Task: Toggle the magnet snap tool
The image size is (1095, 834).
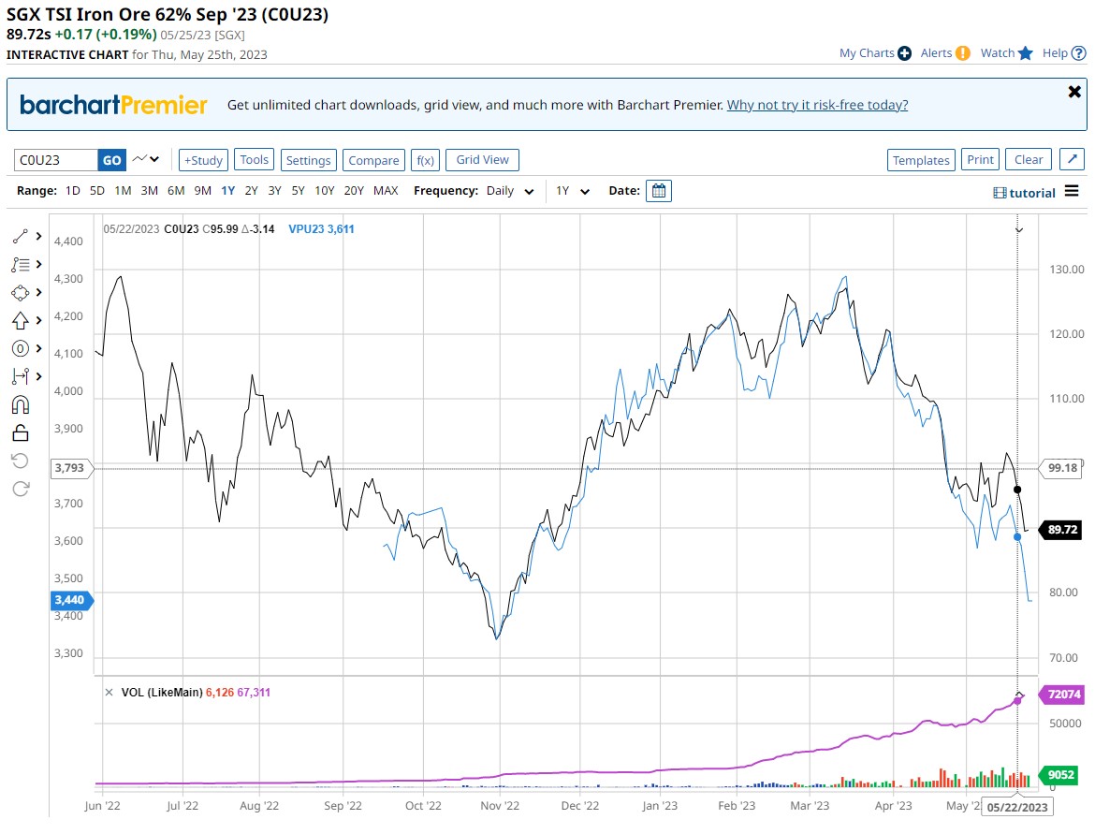Action: [21, 404]
